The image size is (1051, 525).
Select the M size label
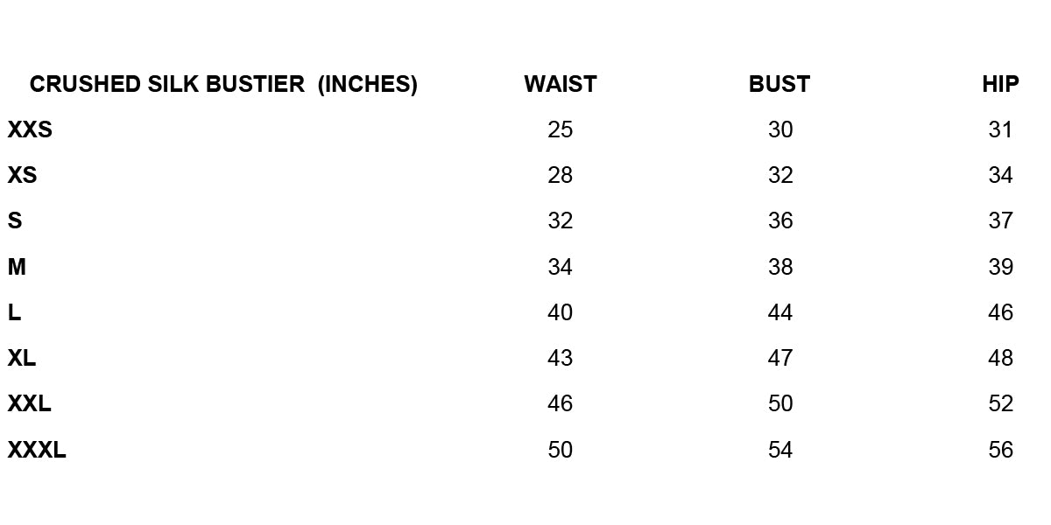pos(17,267)
